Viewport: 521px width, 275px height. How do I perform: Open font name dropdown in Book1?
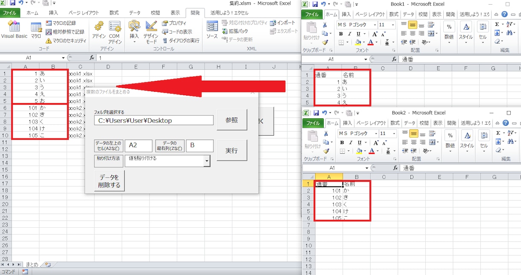click(375, 25)
